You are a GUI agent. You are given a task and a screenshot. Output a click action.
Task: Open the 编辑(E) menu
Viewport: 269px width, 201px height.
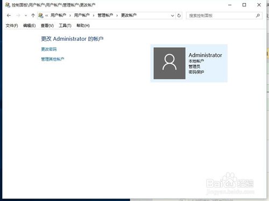[30, 26]
